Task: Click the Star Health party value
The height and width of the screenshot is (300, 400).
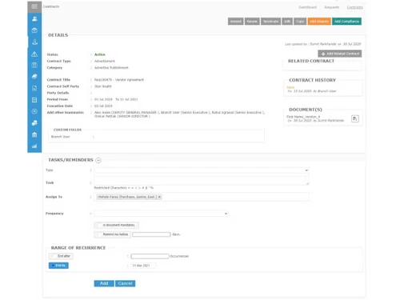Action: click(103, 86)
